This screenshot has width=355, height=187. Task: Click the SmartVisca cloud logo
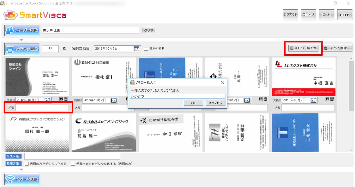(11, 15)
